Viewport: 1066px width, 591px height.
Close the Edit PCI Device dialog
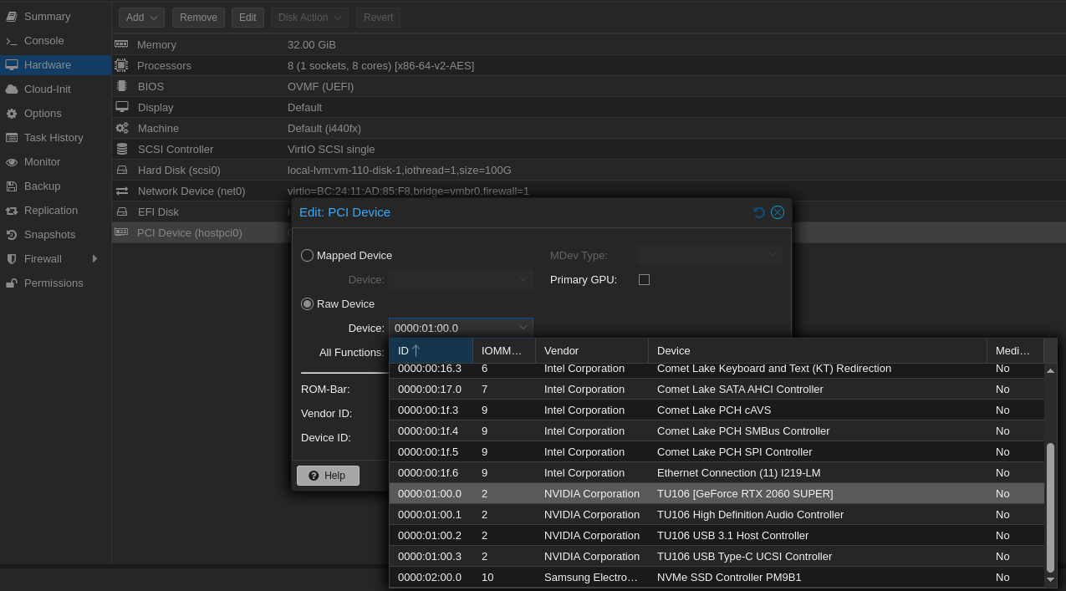778,212
